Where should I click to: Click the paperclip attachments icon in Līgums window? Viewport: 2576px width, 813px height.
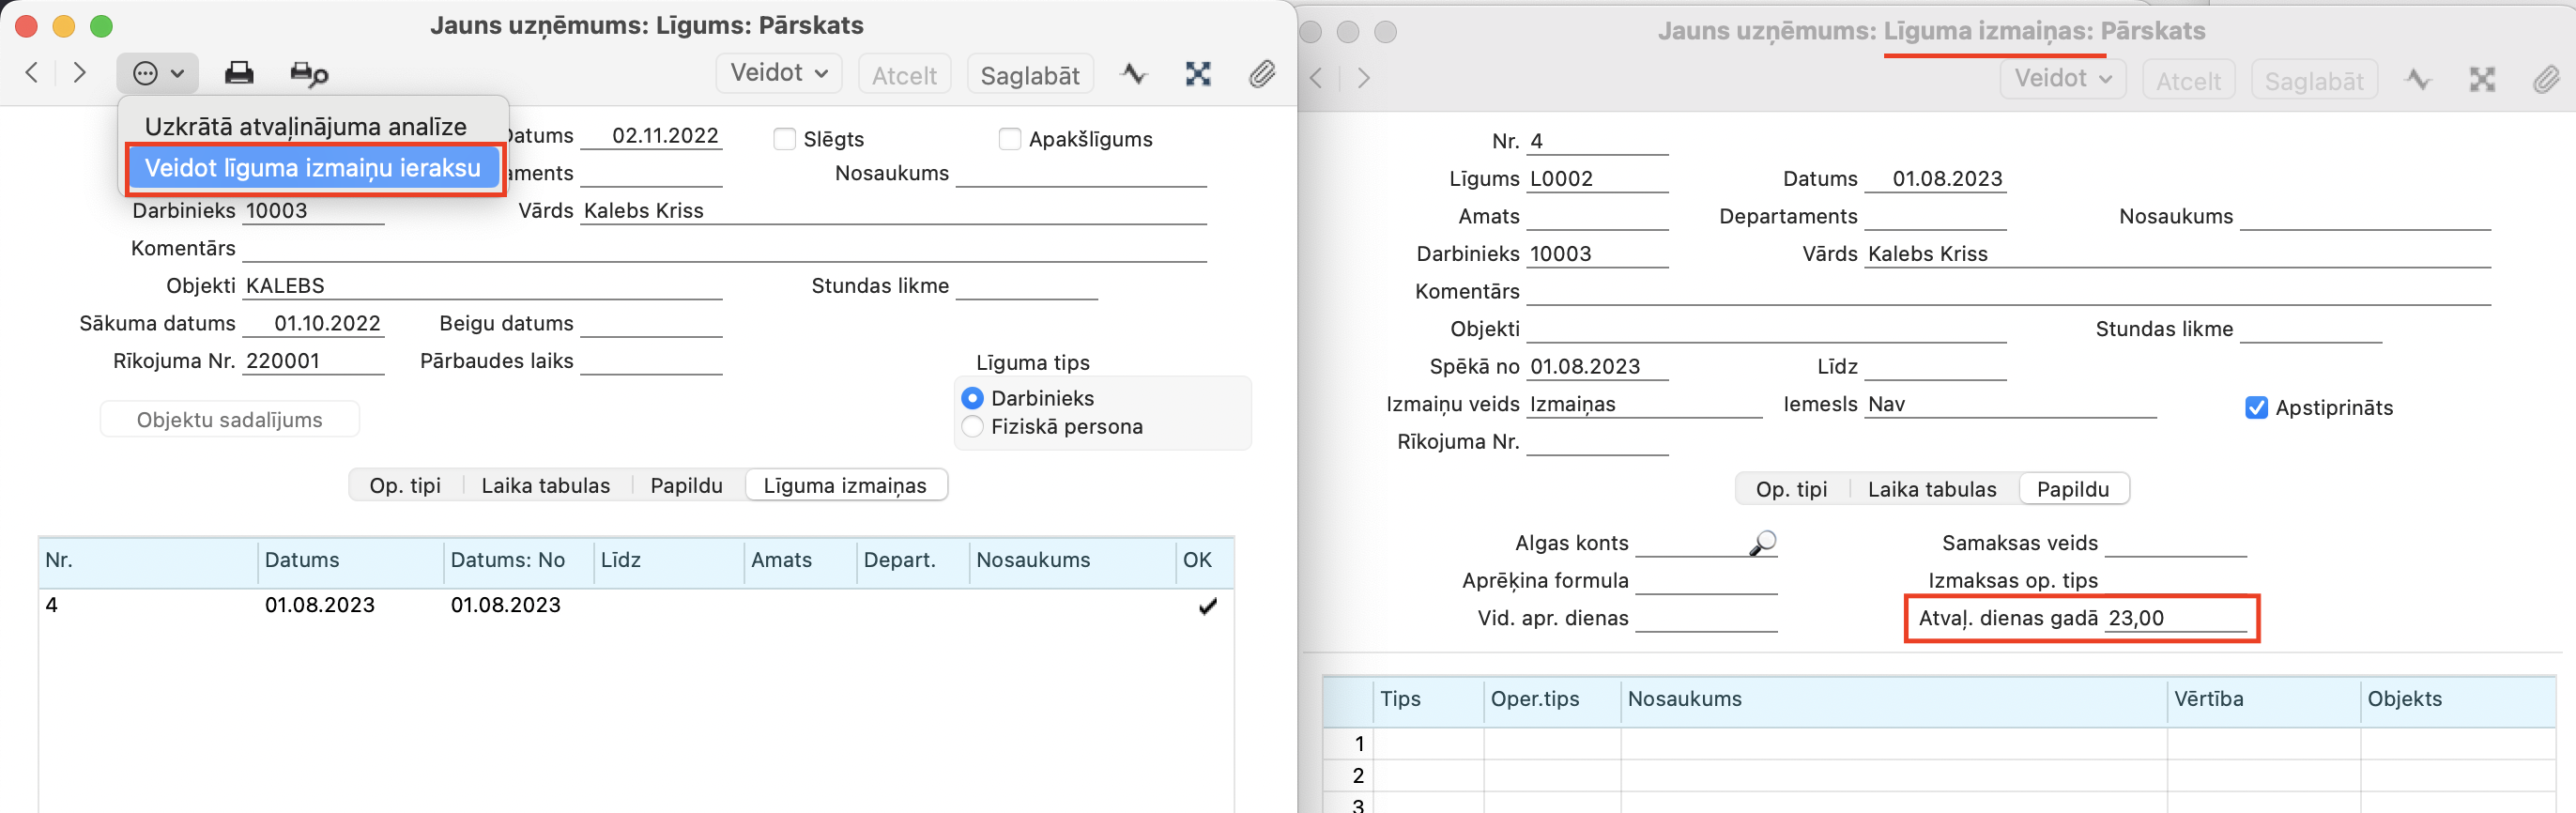point(1261,74)
